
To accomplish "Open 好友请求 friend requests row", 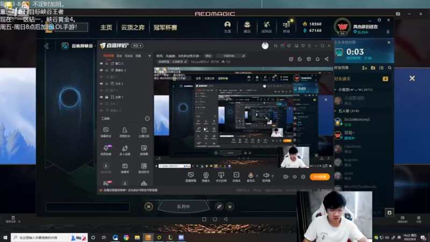I will [361, 79].
